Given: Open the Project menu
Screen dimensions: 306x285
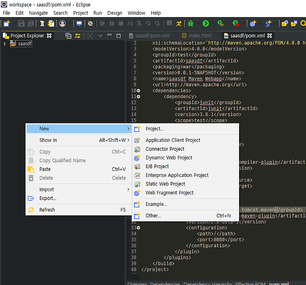Looking at the screenshot, I should point(81,13).
